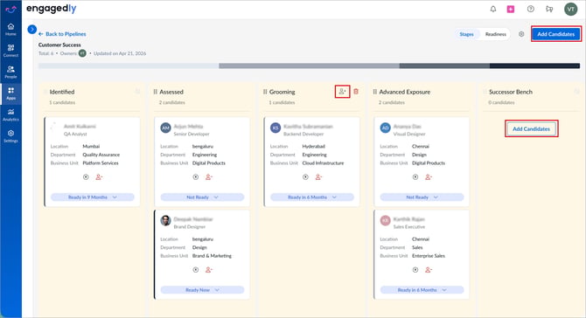586x318 pixels.
Task: Click the Grooming column title
Action: click(283, 92)
